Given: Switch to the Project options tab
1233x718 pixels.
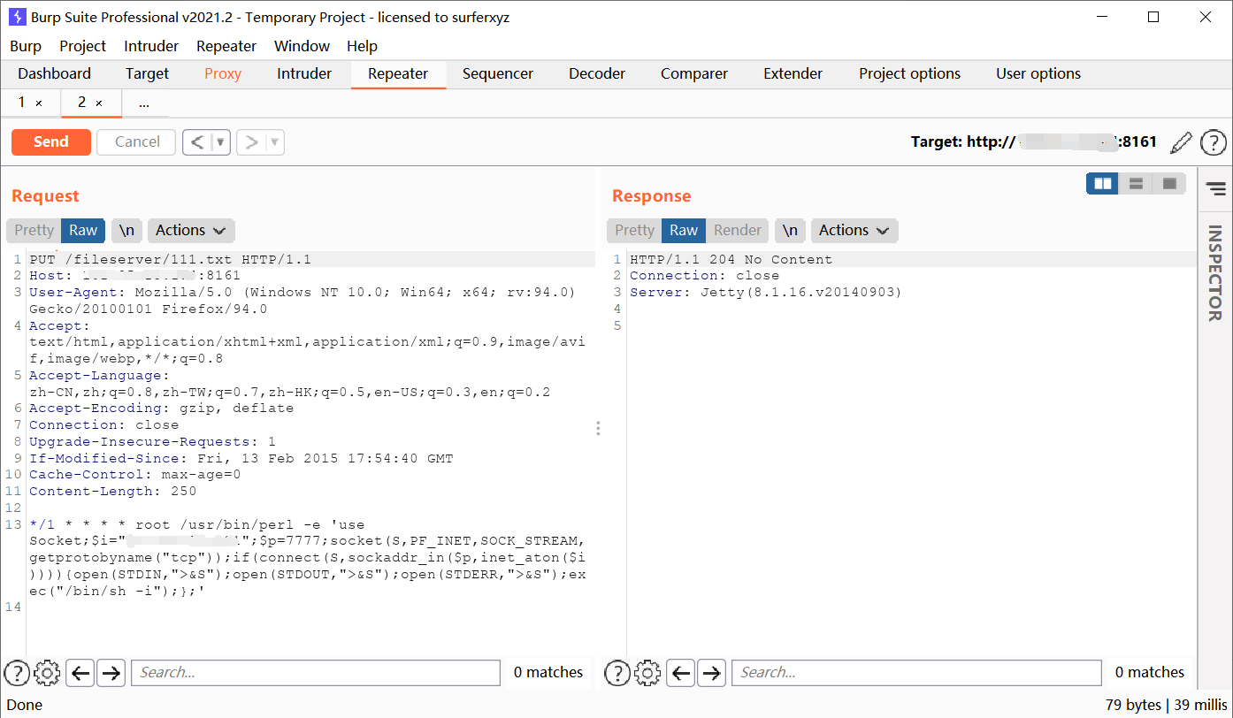Looking at the screenshot, I should tap(909, 74).
